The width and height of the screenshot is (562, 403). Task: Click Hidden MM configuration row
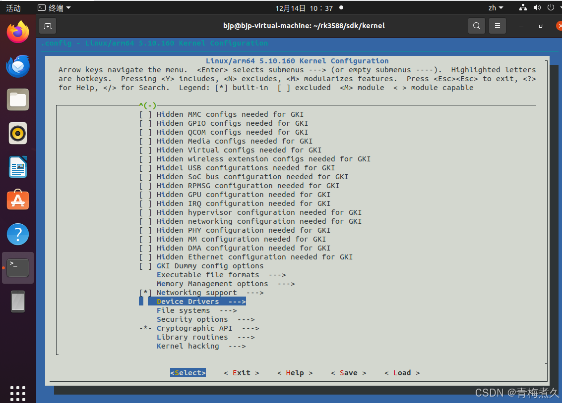[233, 240]
